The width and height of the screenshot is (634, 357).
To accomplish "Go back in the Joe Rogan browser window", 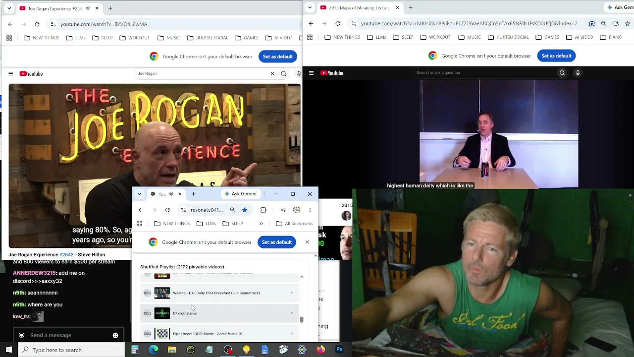I will coord(10,24).
